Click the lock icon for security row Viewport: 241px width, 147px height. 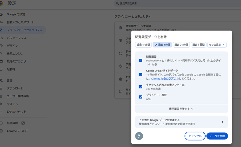point(121,79)
